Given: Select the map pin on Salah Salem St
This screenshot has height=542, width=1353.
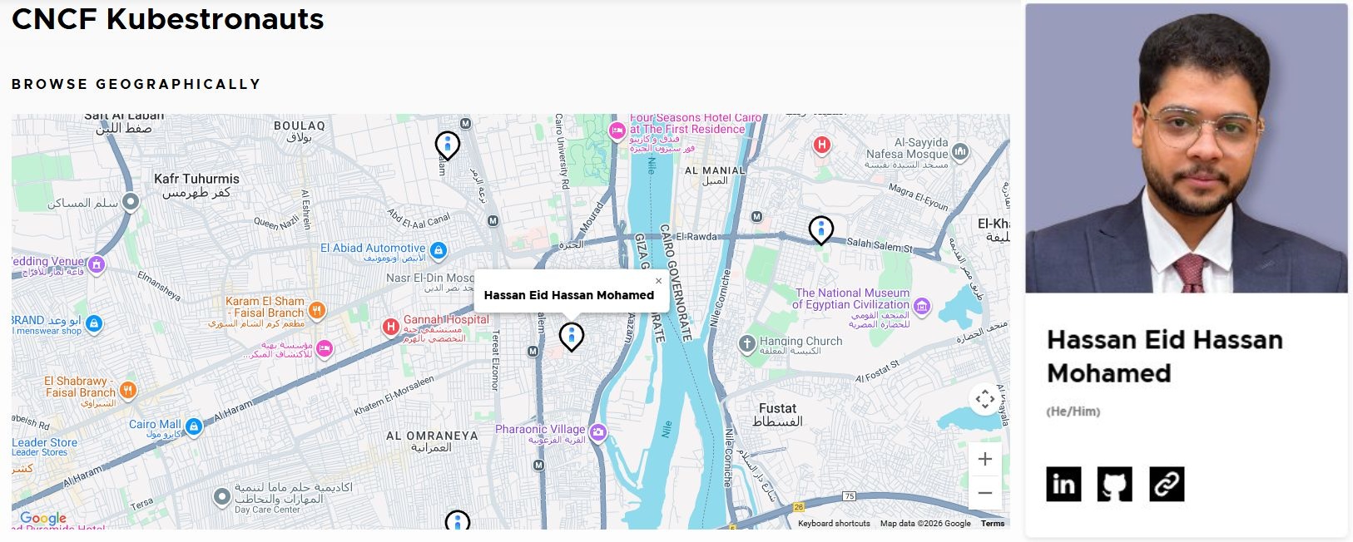Looking at the screenshot, I should 820,229.
